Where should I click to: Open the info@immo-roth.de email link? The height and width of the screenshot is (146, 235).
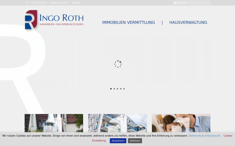tap(59, 3)
